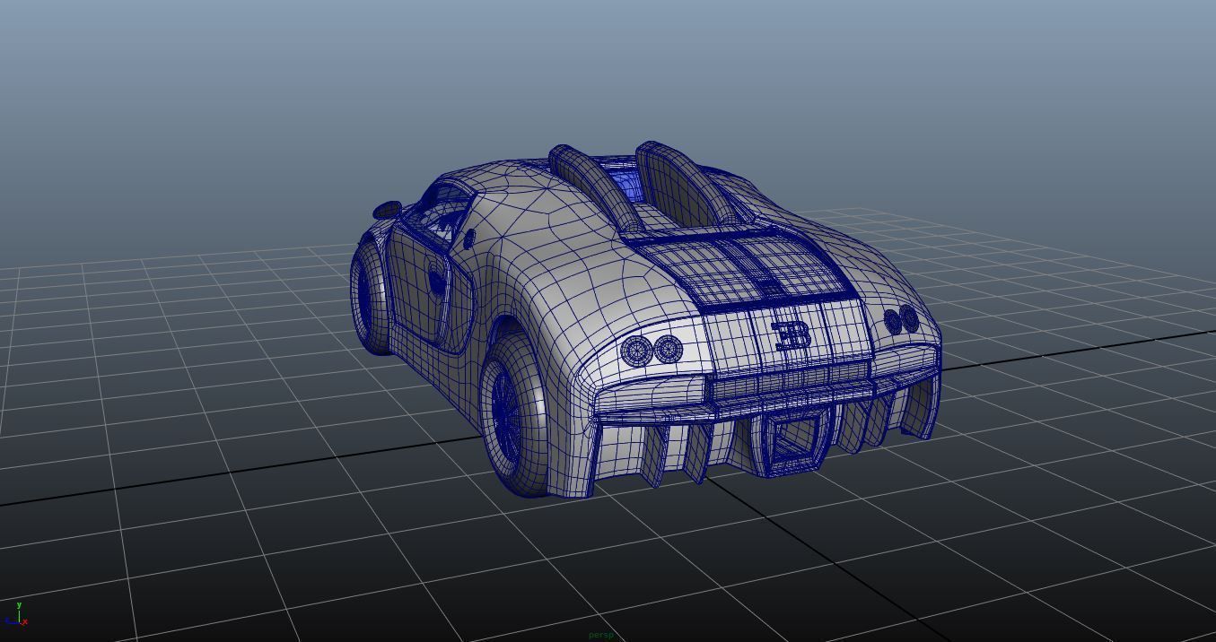This screenshot has width=1216, height=642.
Task: Click the persp camera label
Action: click(600, 635)
